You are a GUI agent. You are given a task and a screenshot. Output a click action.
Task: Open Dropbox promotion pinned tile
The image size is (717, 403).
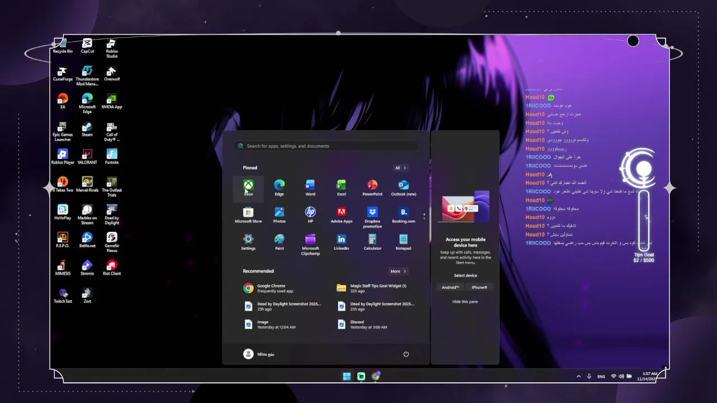[x=372, y=217]
